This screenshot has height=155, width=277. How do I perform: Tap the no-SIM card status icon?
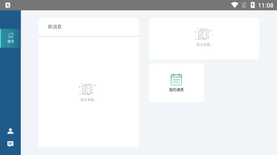click(244, 5)
